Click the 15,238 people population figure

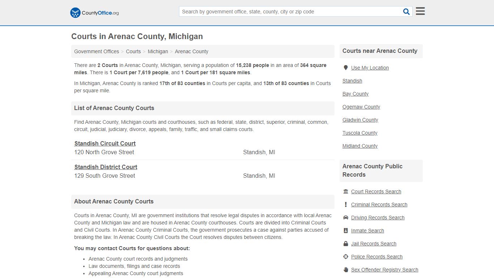pos(252,65)
